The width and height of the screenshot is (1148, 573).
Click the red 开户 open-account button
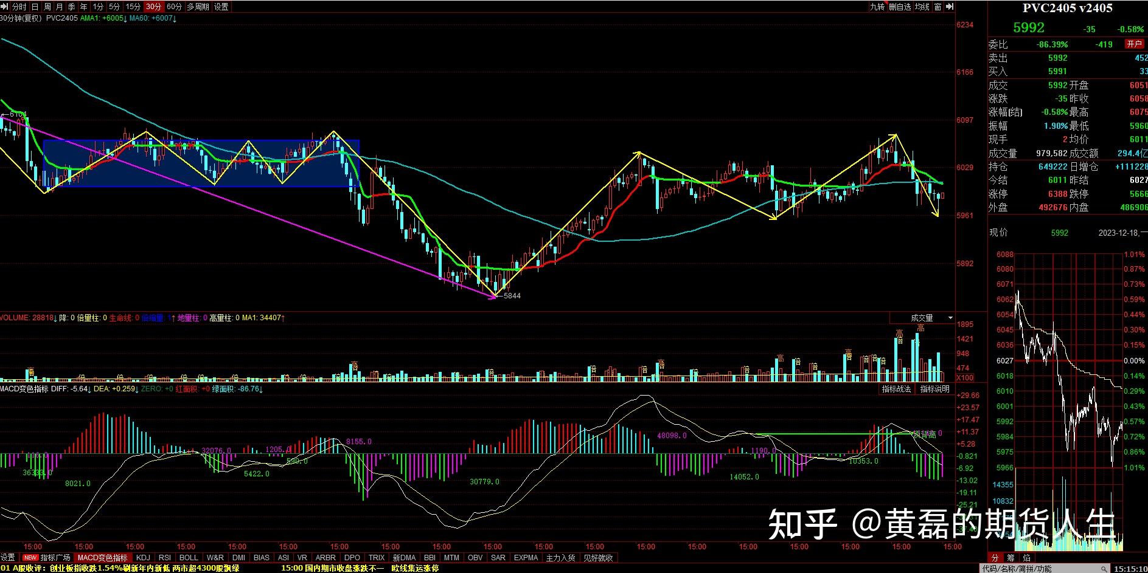(1134, 44)
